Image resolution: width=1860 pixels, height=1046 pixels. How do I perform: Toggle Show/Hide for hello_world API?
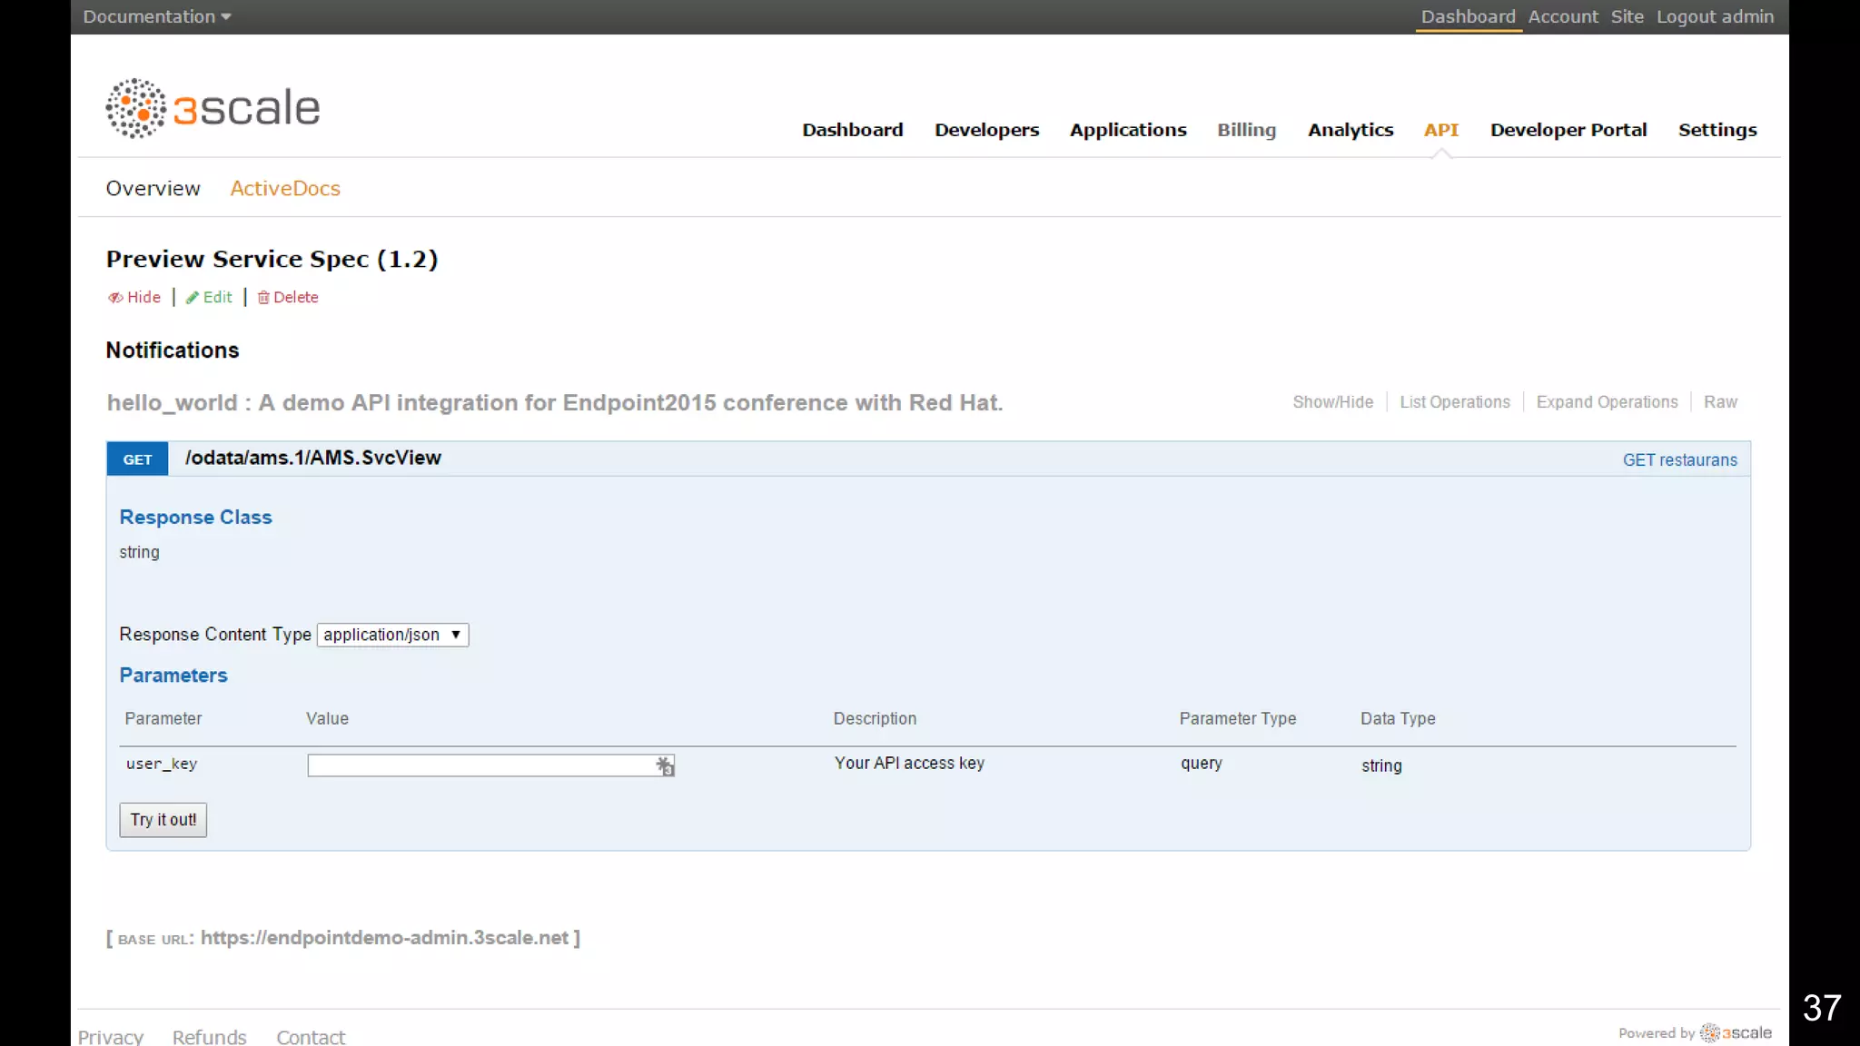(1332, 402)
